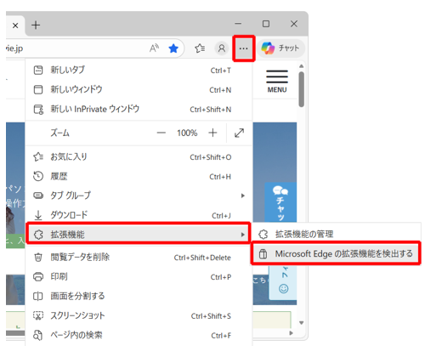425x346 pixels.
Task: Increase zoom with the plus button
Action: click(212, 133)
